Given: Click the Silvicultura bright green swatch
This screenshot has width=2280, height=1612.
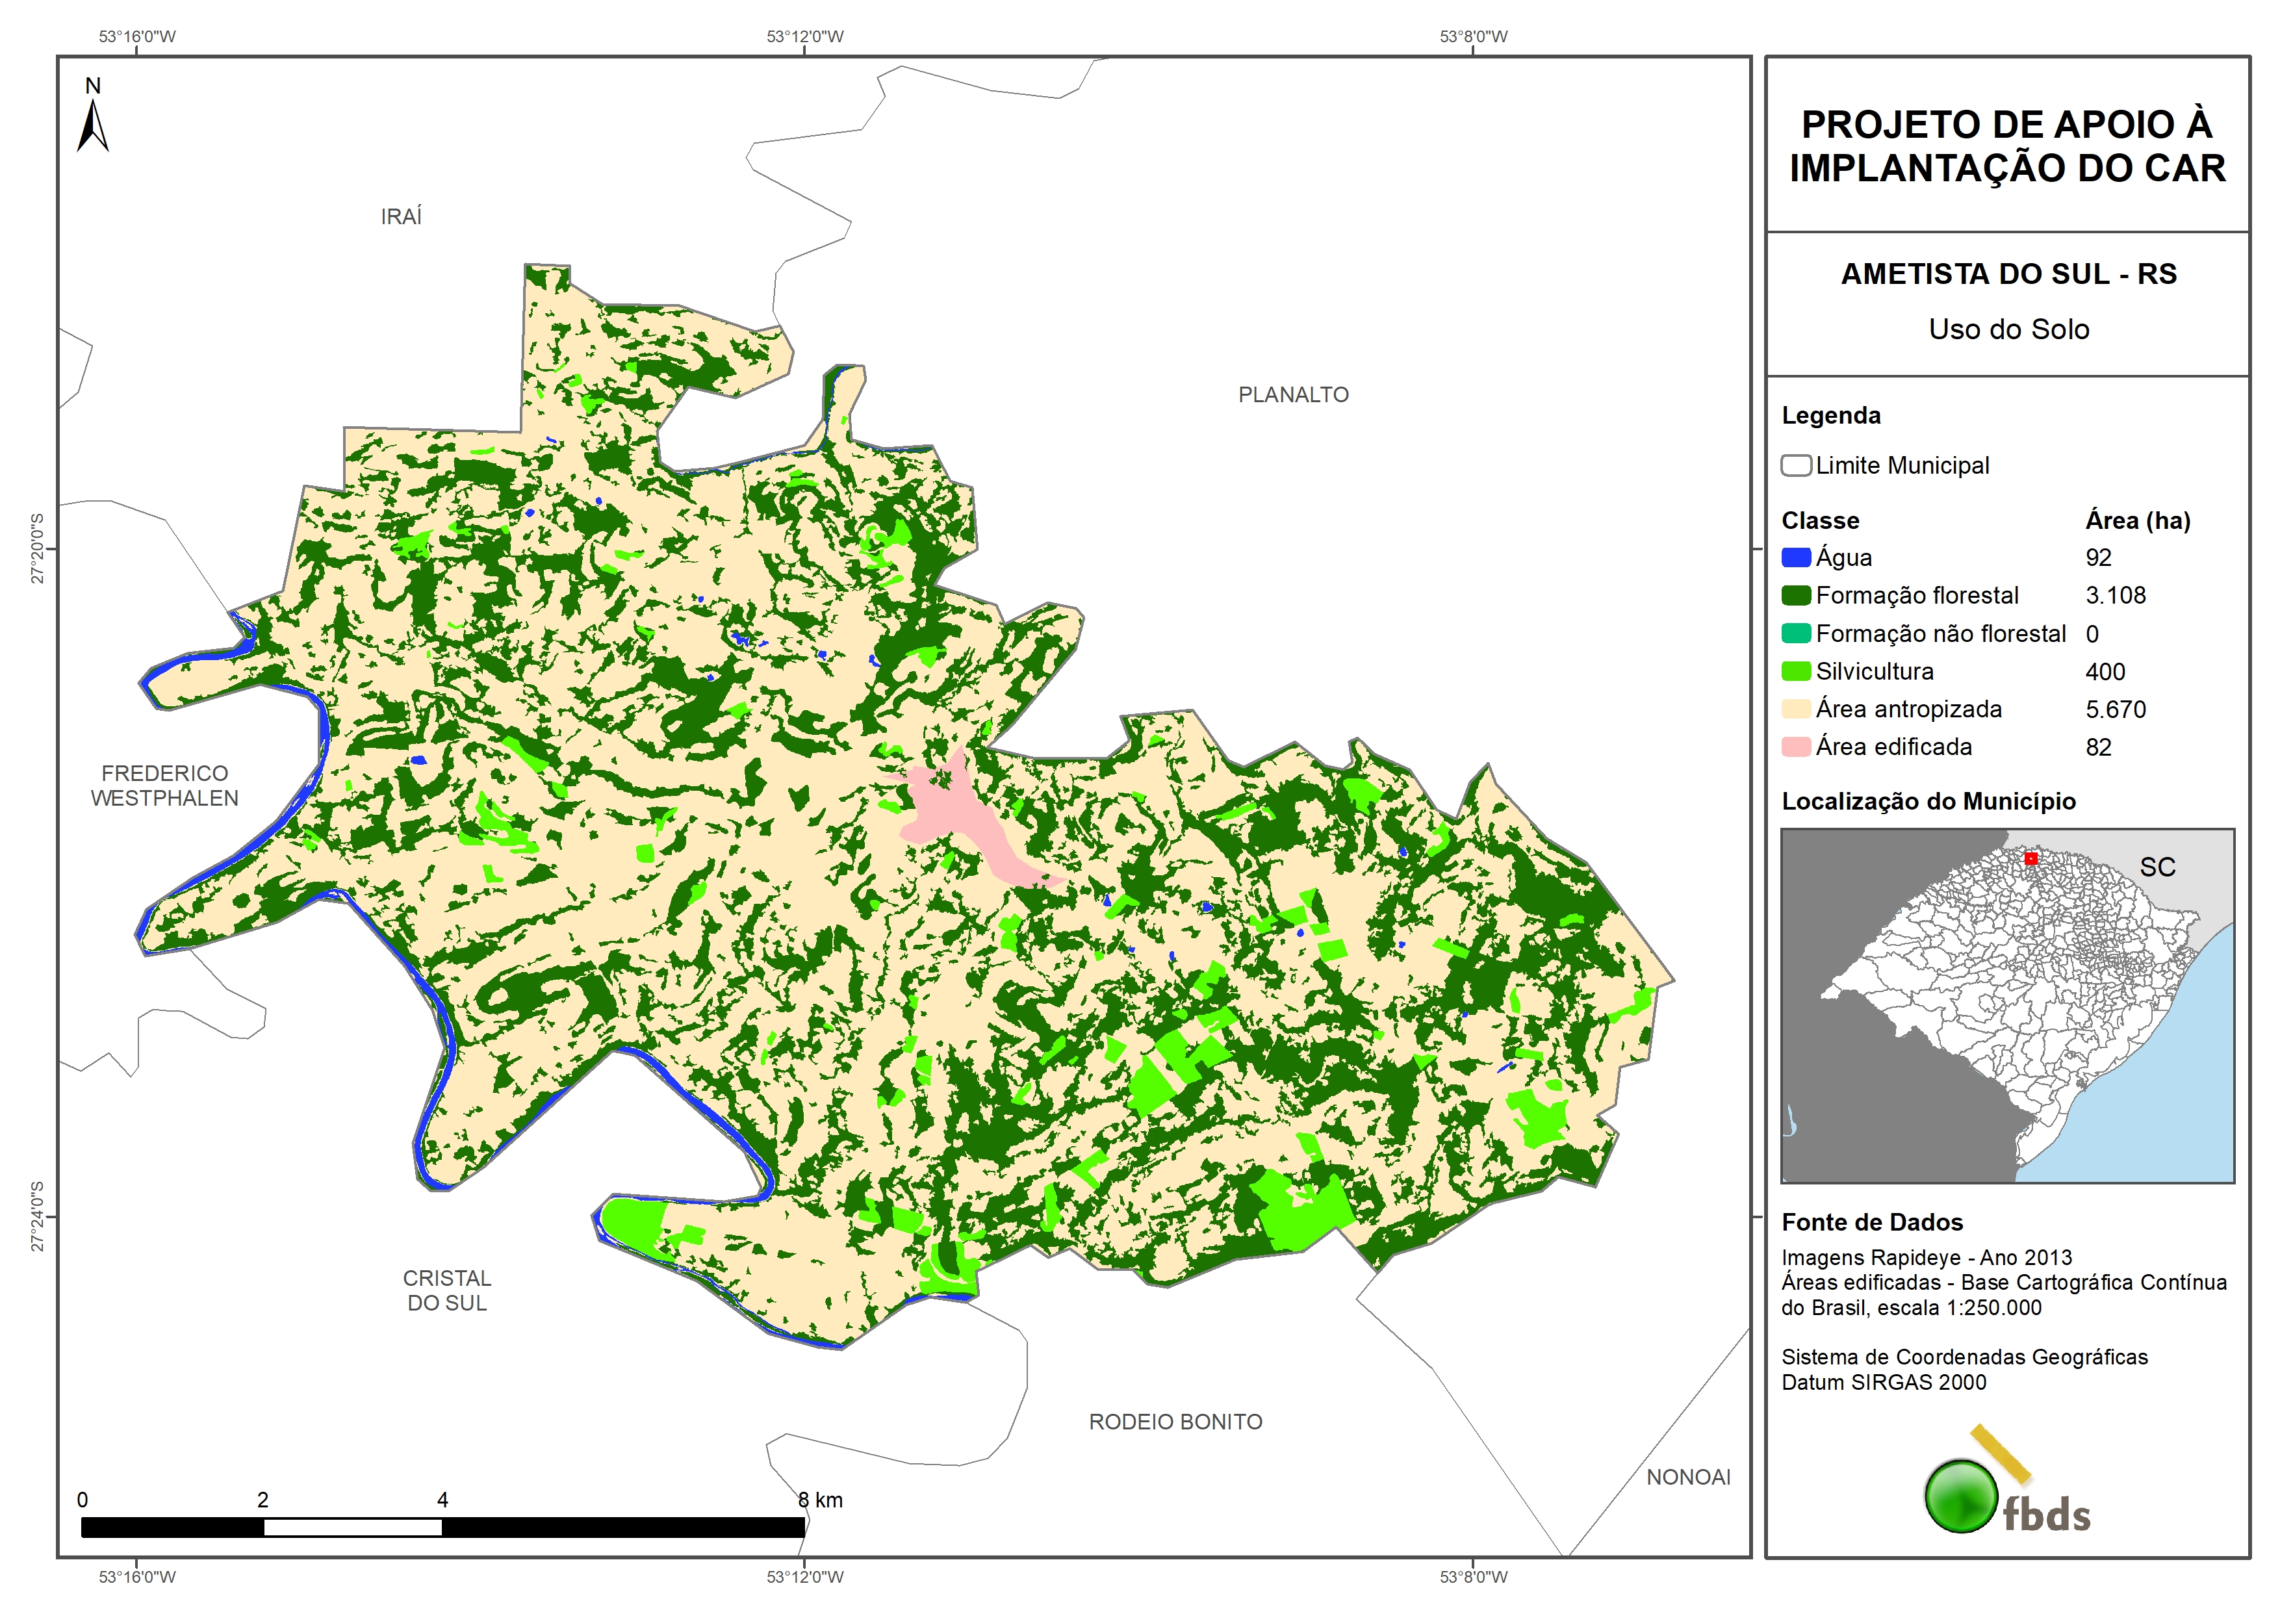Looking at the screenshot, I should point(1795,671).
